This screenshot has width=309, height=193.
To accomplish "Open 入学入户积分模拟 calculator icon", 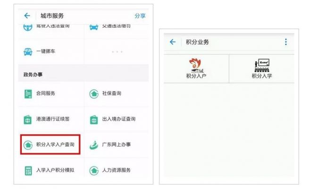I will (28, 169).
